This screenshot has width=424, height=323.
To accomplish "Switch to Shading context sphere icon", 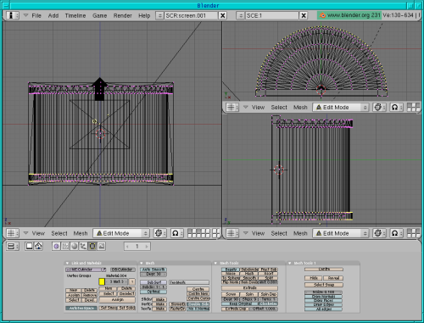I will (x=75, y=247).
